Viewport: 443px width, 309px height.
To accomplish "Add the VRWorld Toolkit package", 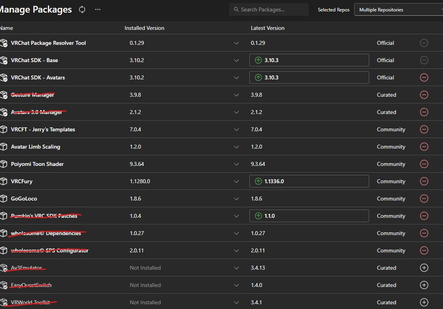I will [x=424, y=302].
